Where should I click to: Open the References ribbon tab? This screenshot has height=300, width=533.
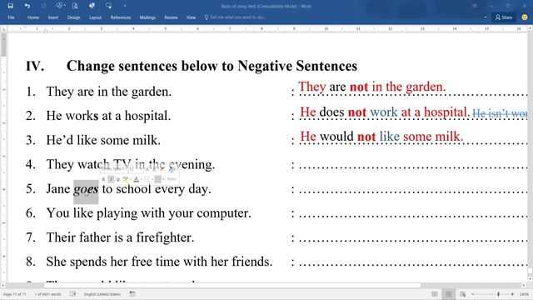tap(120, 17)
